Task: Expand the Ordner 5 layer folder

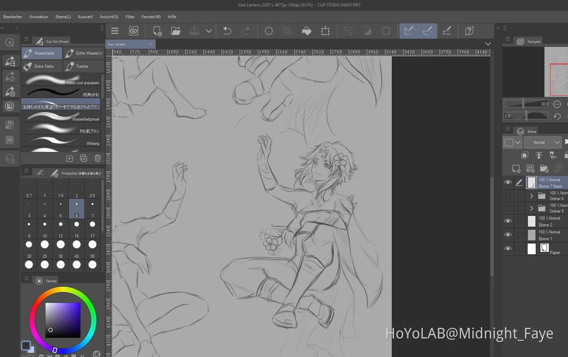Action: [x=531, y=208]
